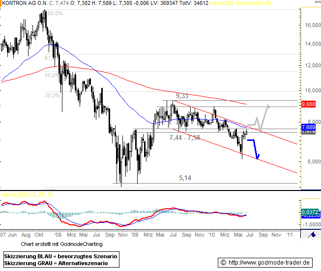Click the flag icon below the MACD scale
The height and width of the screenshot is (271, 321).
tap(312, 234)
